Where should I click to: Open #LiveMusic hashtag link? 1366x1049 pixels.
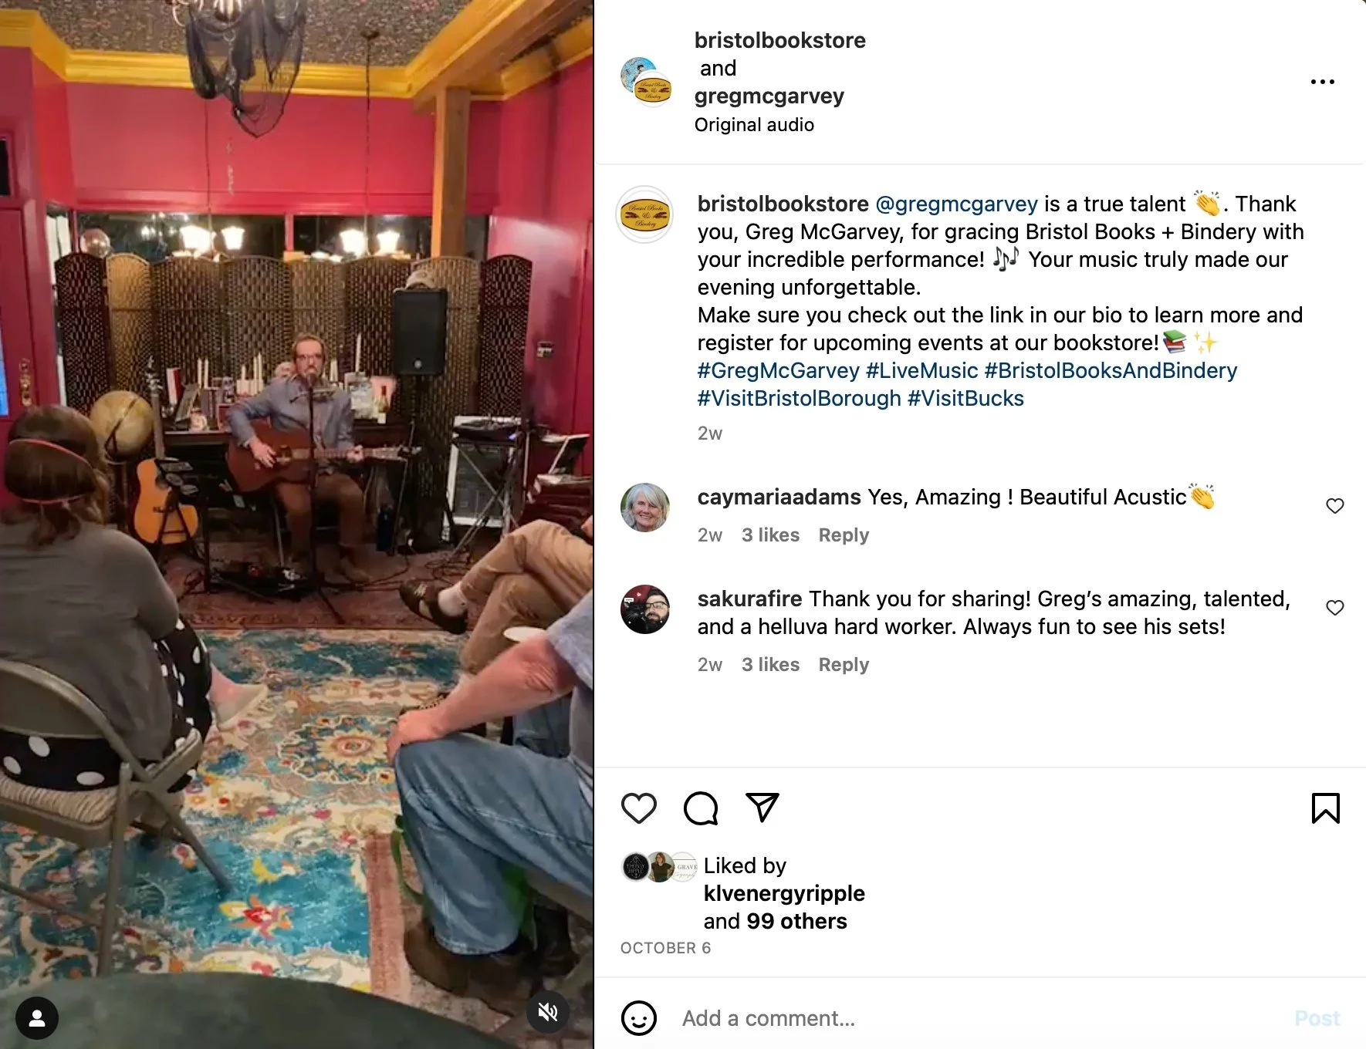coord(922,371)
